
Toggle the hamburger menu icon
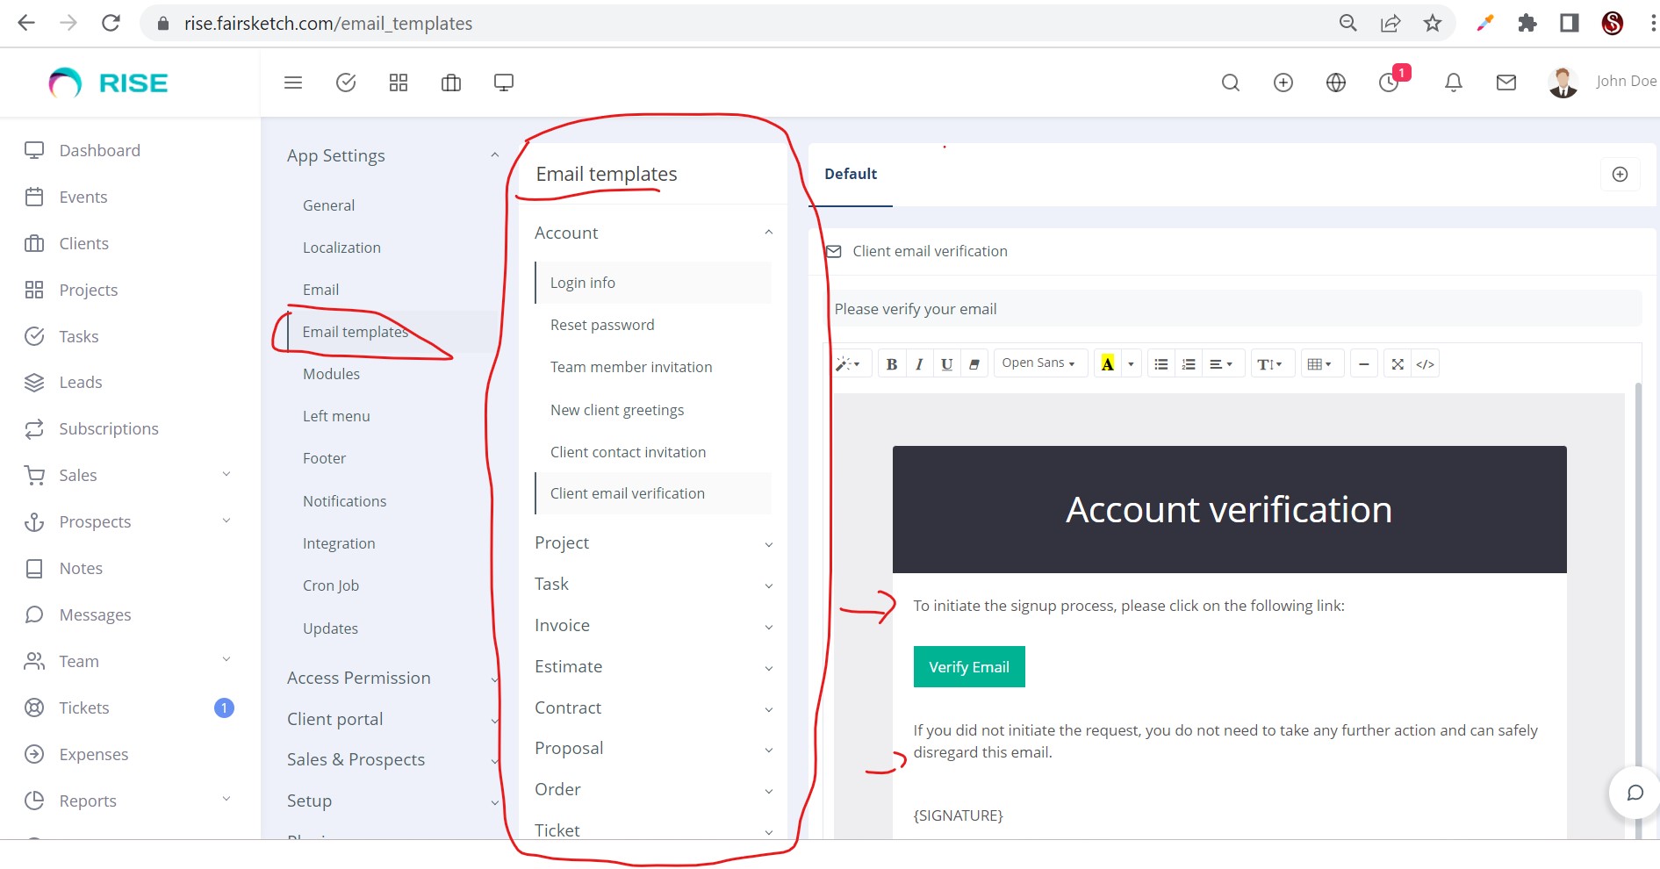pyautogui.click(x=293, y=83)
